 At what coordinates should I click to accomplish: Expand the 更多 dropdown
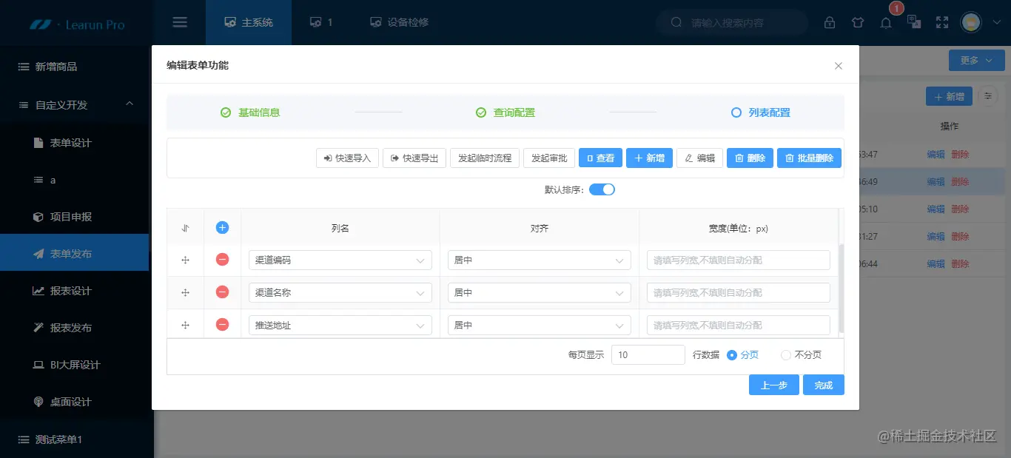pyautogui.click(x=975, y=60)
